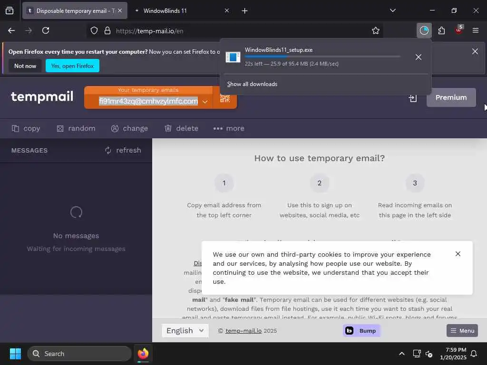Viewport: 487px width, 365px height.
Task: Open Firefox application menu
Action: pyautogui.click(x=475, y=30)
